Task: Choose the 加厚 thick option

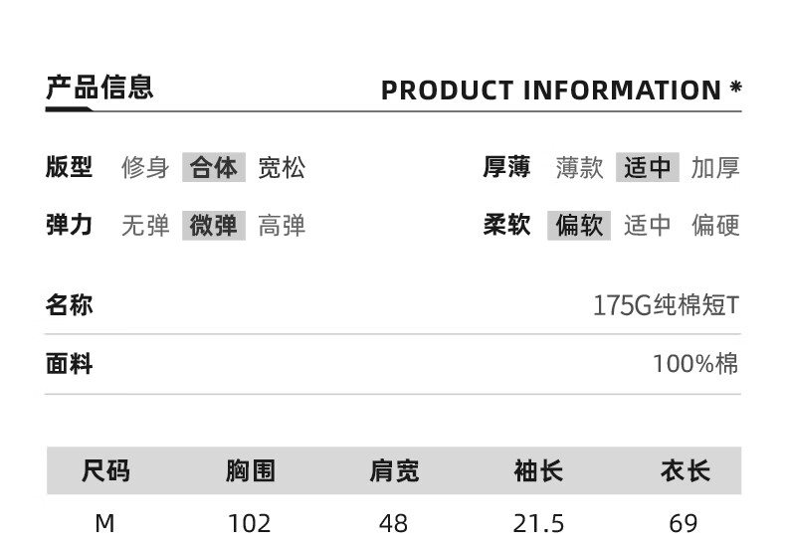Action: pyautogui.click(x=715, y=167)
